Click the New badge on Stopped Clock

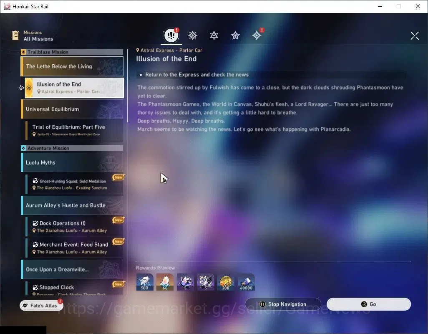click(118, 284)
